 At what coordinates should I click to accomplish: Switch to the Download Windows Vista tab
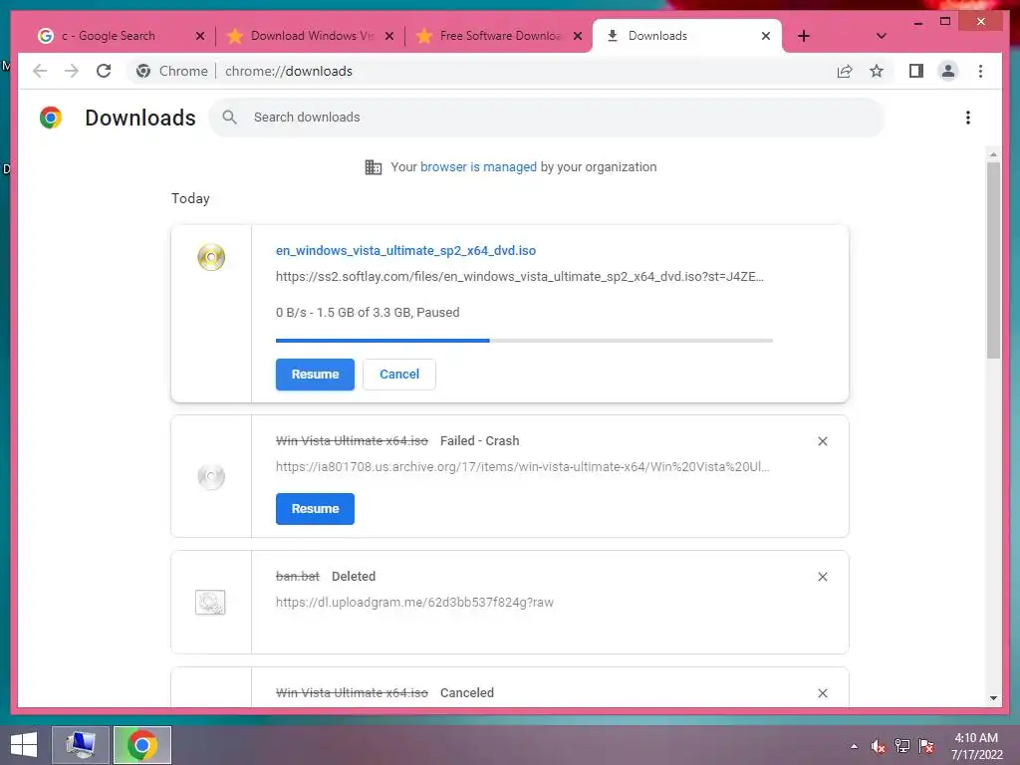point(312,36)
